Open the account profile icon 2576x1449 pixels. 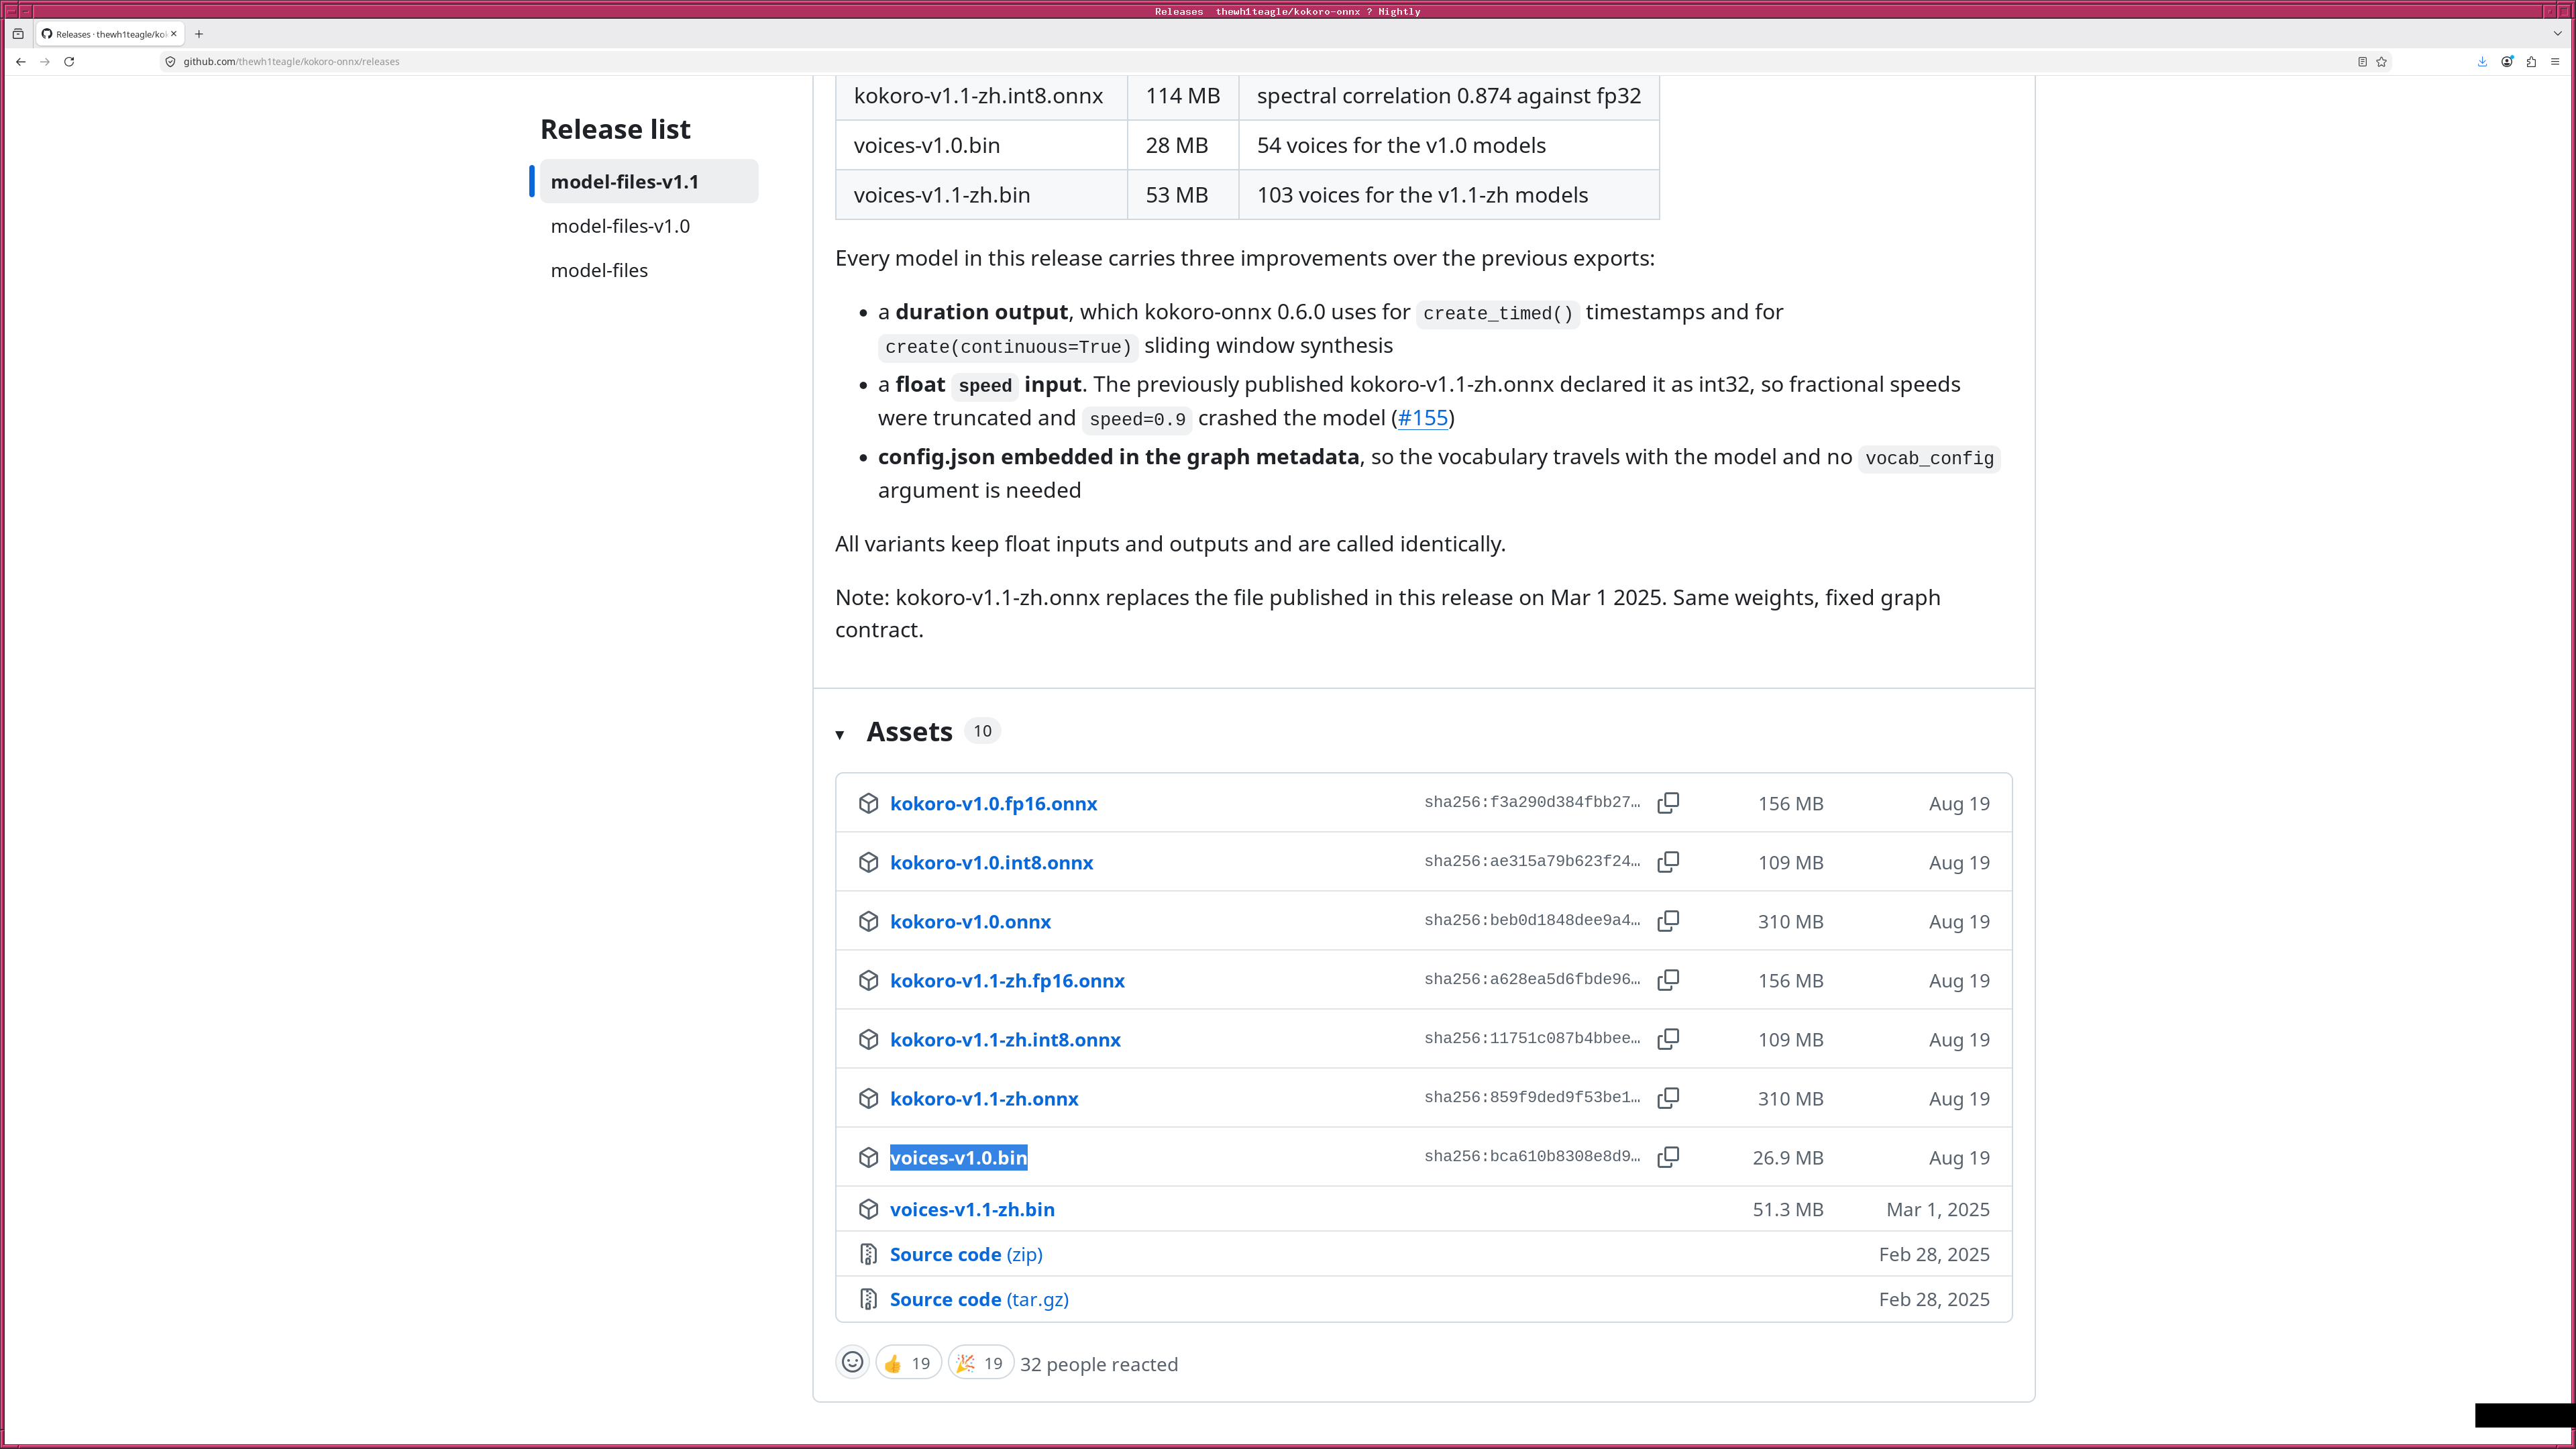2507,62
